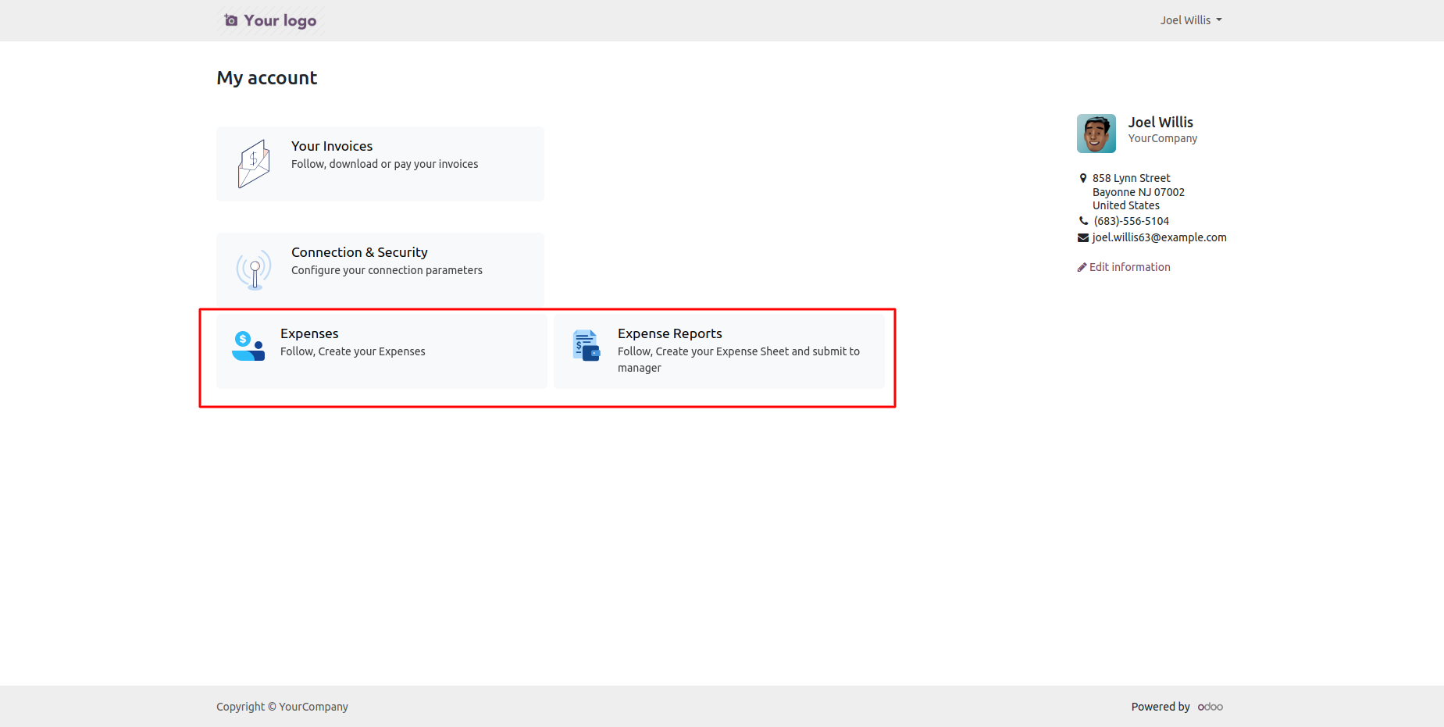The height and width of the screenshot is (727, 1444).
Task: Click the invoice envelope icon
Action: coord(254,164)
